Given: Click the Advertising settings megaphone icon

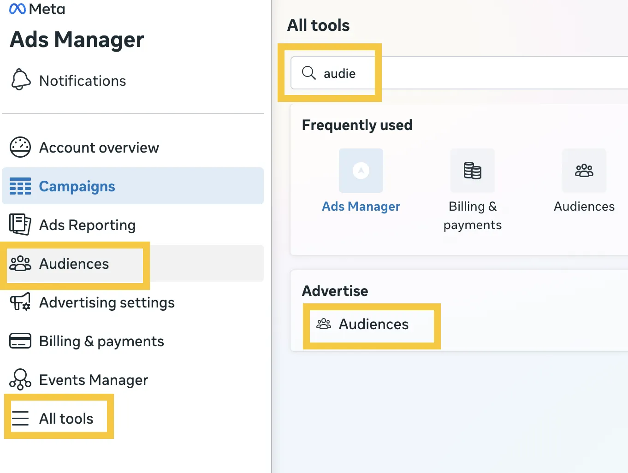Looking at the screenshot, I should (x=20, y=302).
